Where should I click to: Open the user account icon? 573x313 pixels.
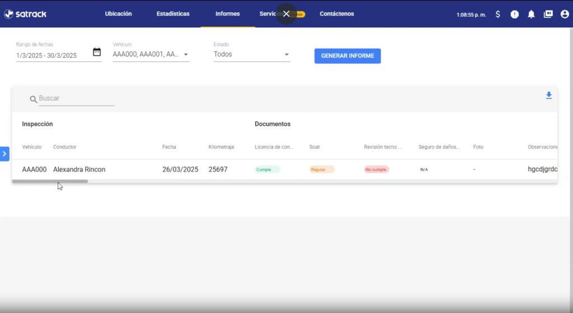(565, 14)
